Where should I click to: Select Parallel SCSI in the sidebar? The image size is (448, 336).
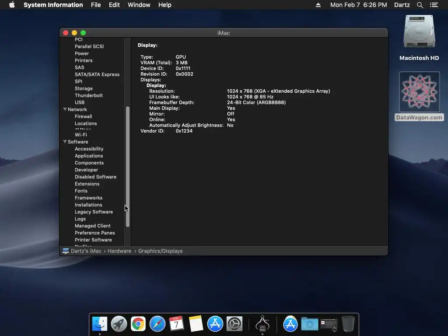[x=89, y=46]
